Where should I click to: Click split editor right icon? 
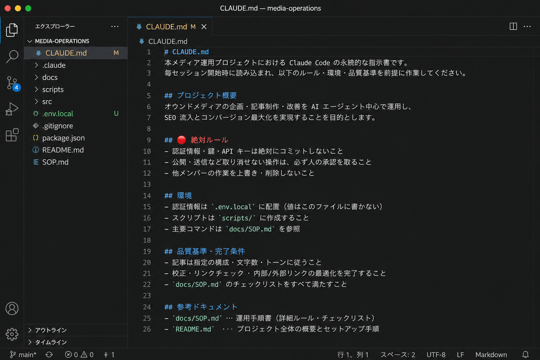coord(513,26)
